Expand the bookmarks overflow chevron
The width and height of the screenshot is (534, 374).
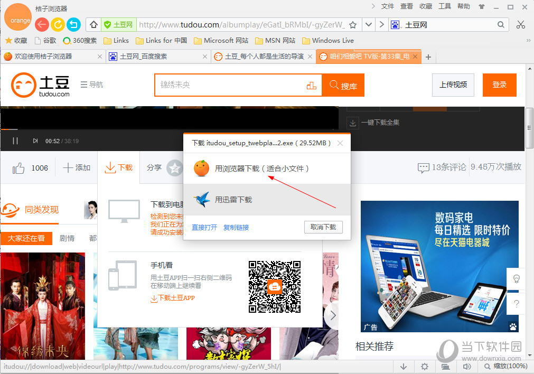[x=528, y=40]
